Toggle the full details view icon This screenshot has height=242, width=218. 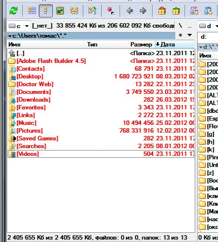click(46, 11)
